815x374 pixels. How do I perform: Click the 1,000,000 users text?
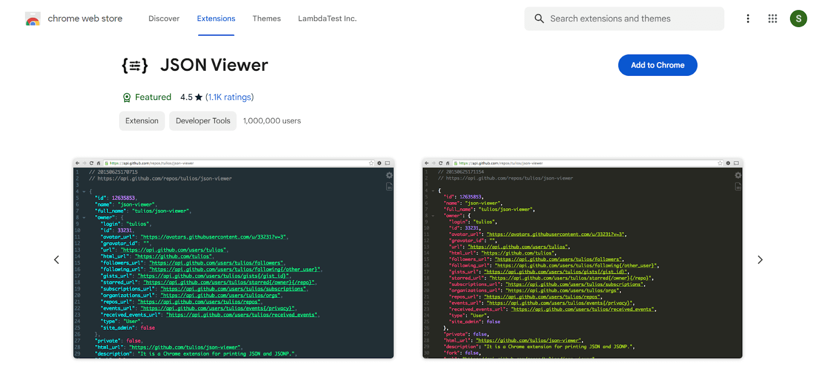[x=272, y=121]
